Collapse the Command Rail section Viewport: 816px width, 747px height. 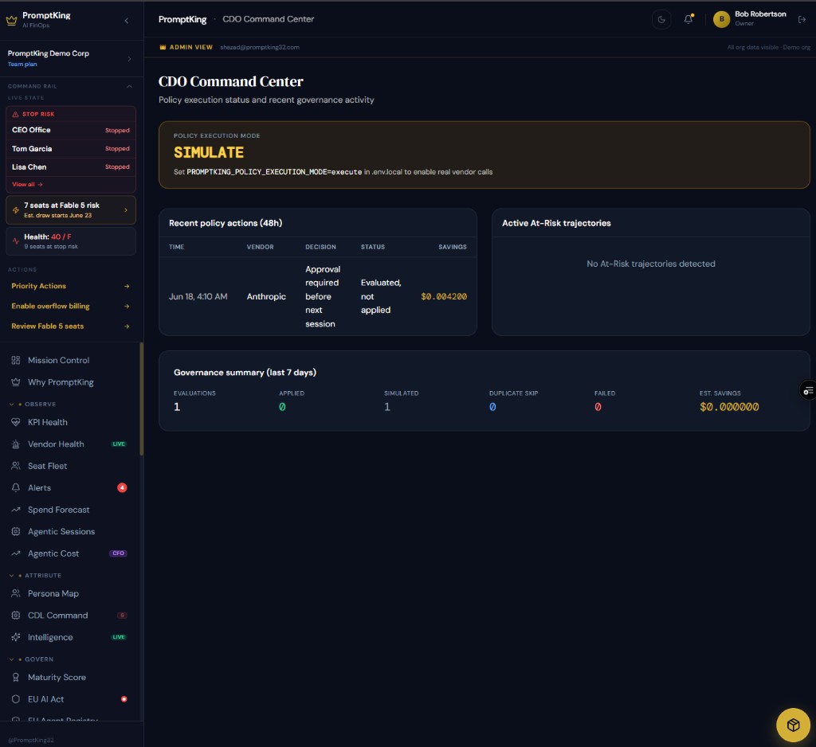click(x=130, y=86)
